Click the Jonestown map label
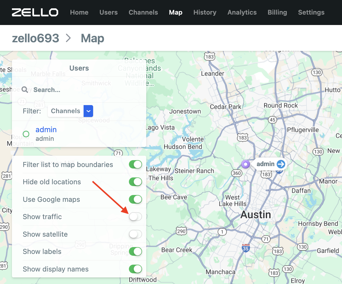 coord(185,111)
